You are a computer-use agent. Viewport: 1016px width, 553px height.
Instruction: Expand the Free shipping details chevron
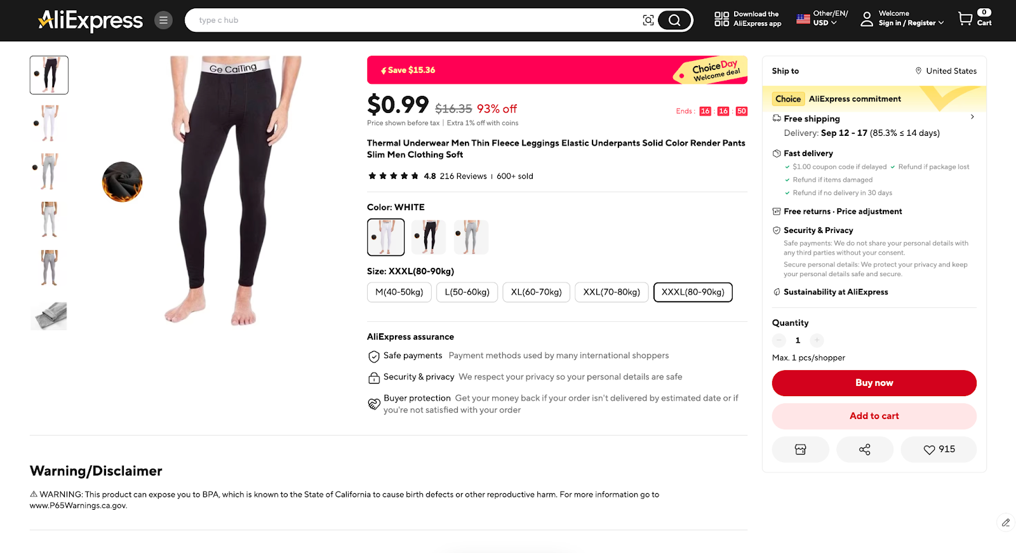click(972, 117)
